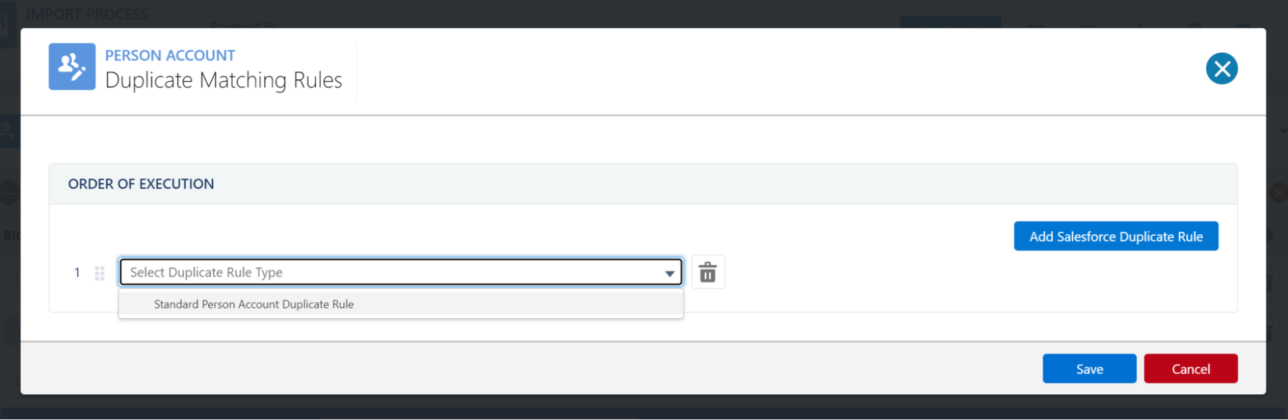Click the Duplicate Matching Rules heading

[x=224, y=81]
